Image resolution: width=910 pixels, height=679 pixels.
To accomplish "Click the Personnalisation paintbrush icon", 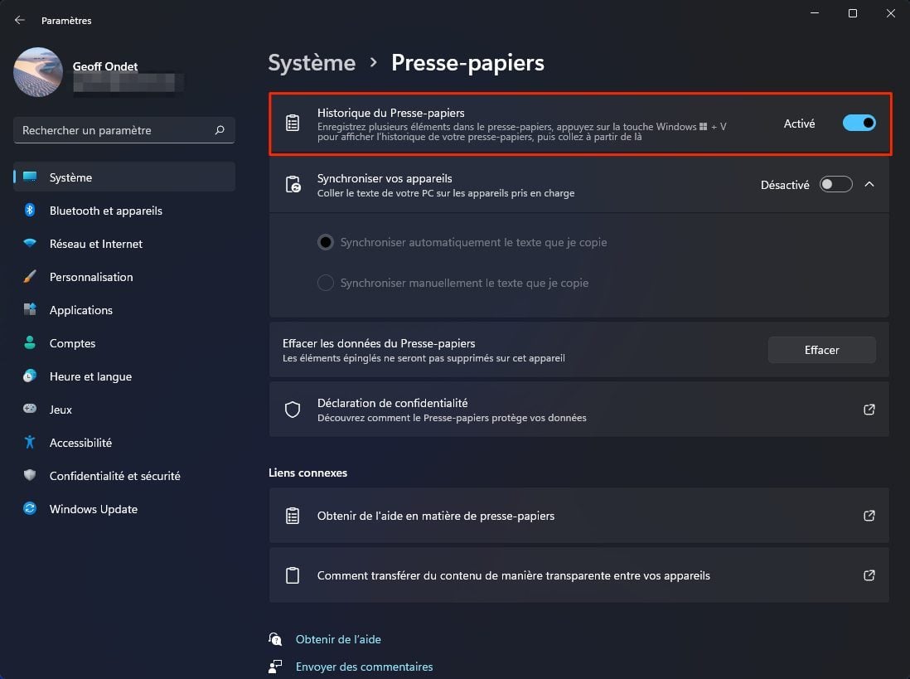I will 30,276.
